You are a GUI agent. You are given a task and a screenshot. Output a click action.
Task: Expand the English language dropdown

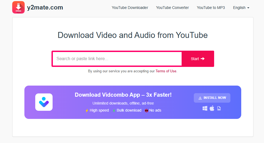point(241,8)
